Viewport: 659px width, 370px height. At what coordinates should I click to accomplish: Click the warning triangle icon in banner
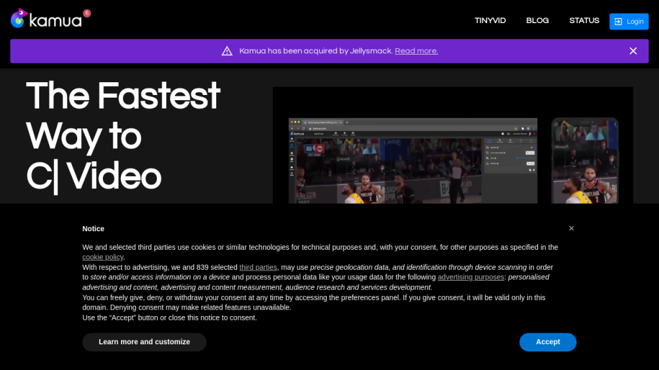coord(227,51)
